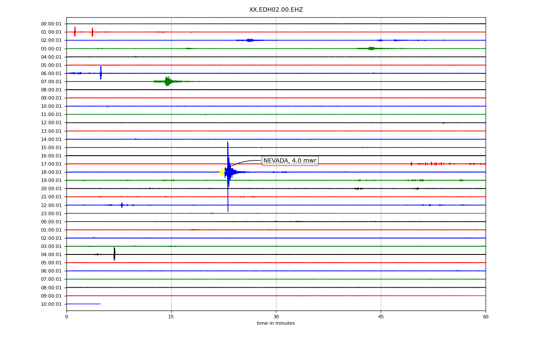Click the yellow star earthquake marker
552x345 pixels.
click(x=222, y=172)
